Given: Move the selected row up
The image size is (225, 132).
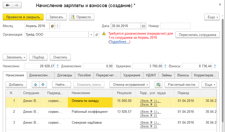Looking at the screenshot, I should [36, 84].
